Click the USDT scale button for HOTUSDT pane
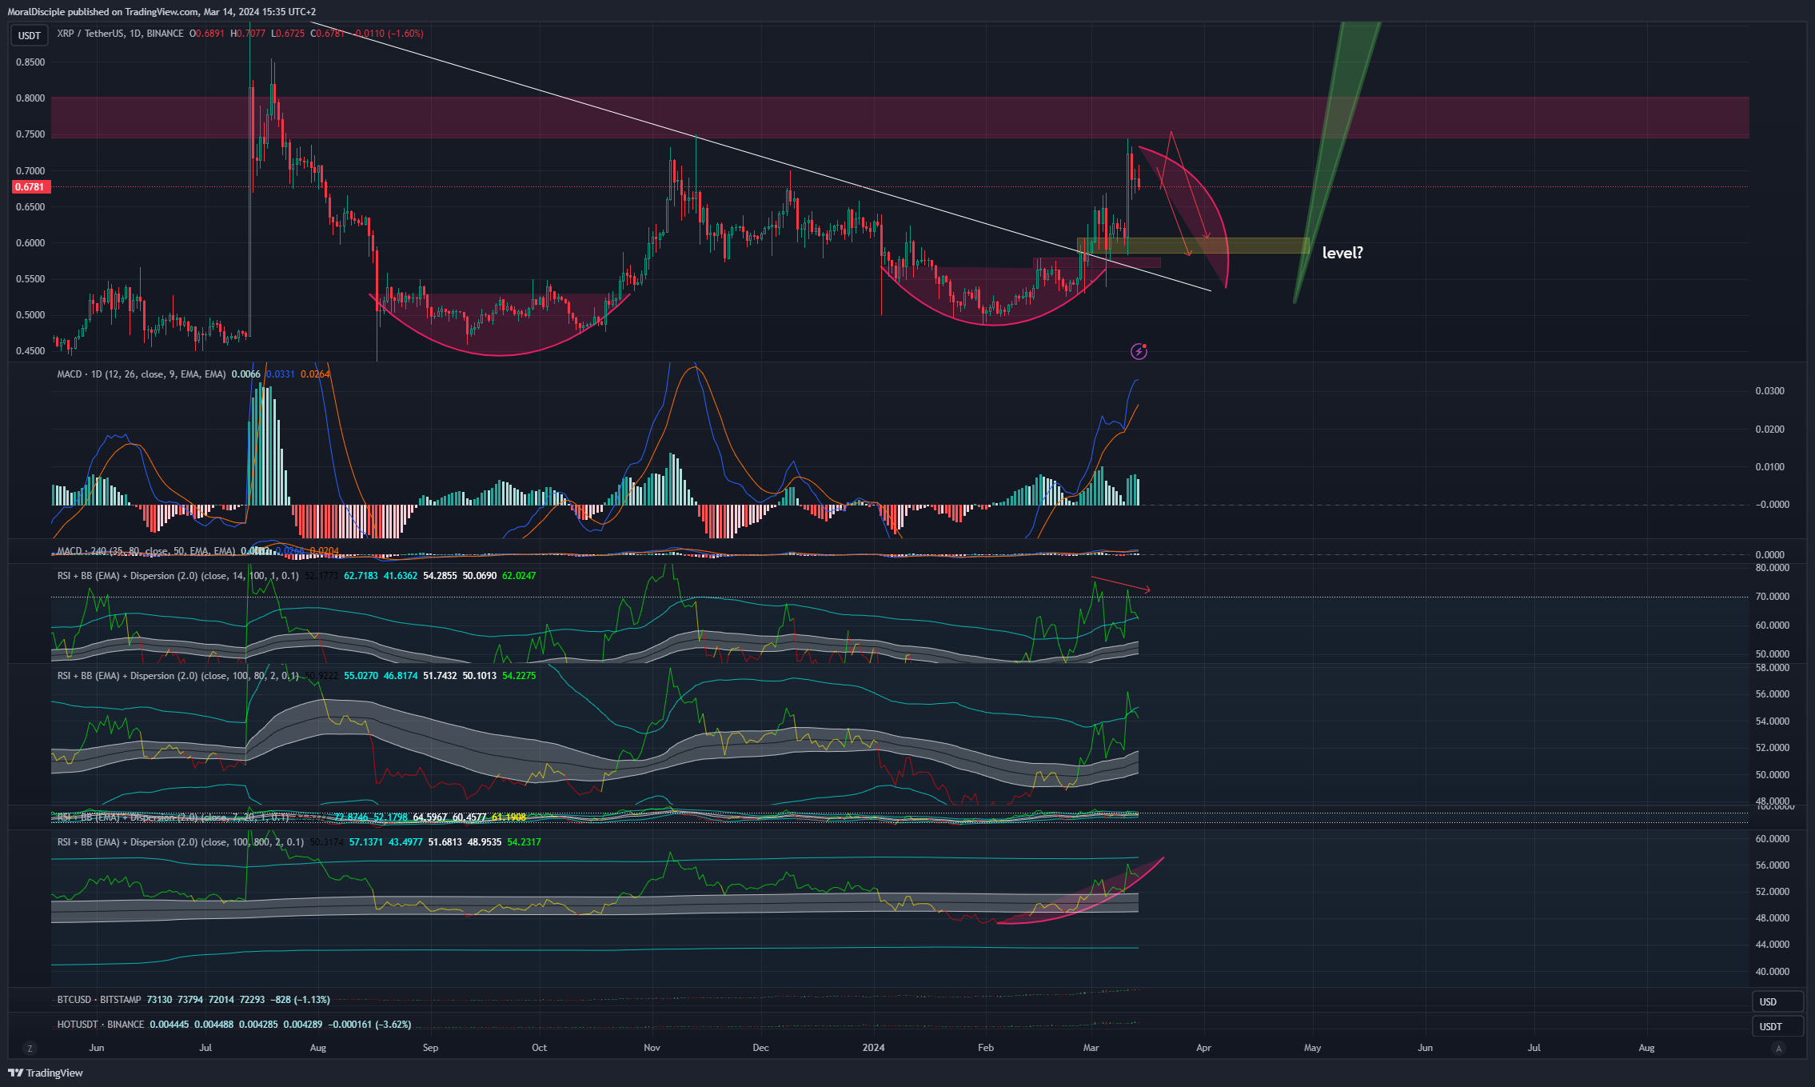 click(x=1777, y=1026)
